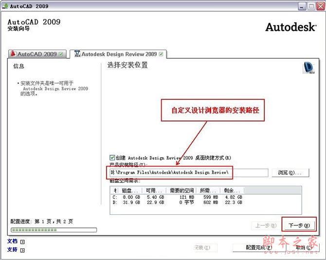Expand the arrow beside 文档
This screenshot has width=326, height=260.
click(x=22, y=241)
